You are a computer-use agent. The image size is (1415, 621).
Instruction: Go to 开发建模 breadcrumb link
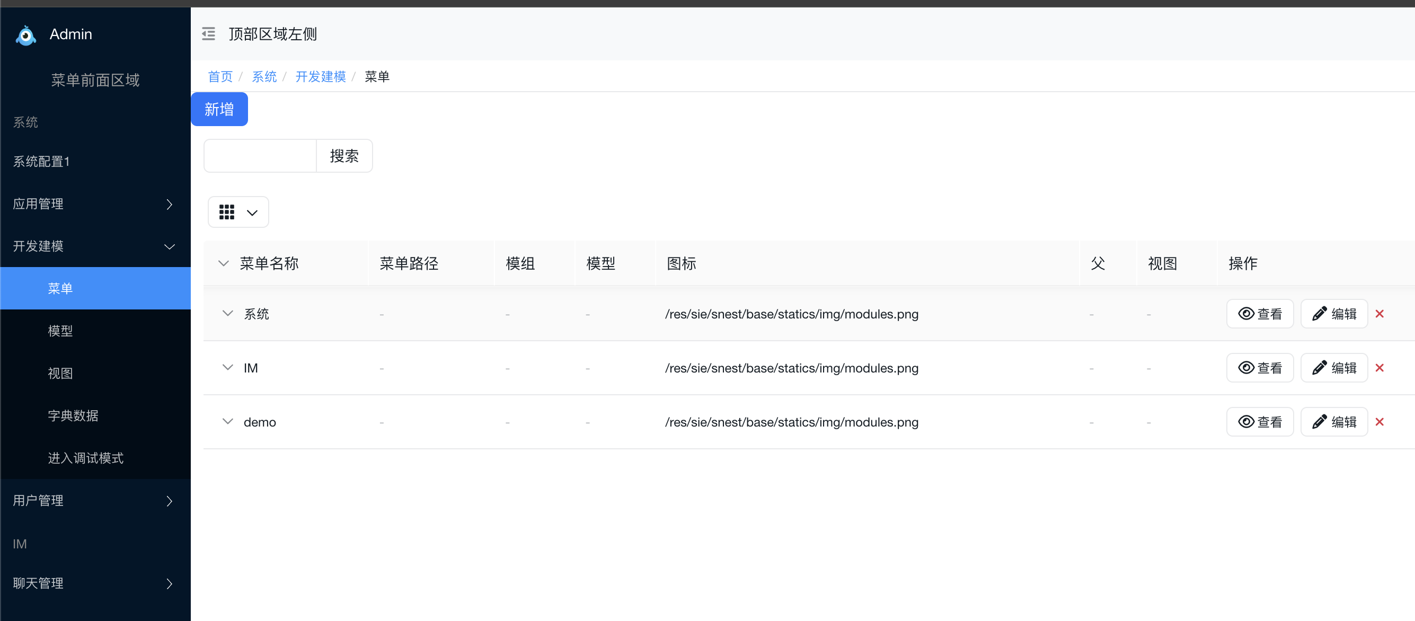tap(321, 77)
